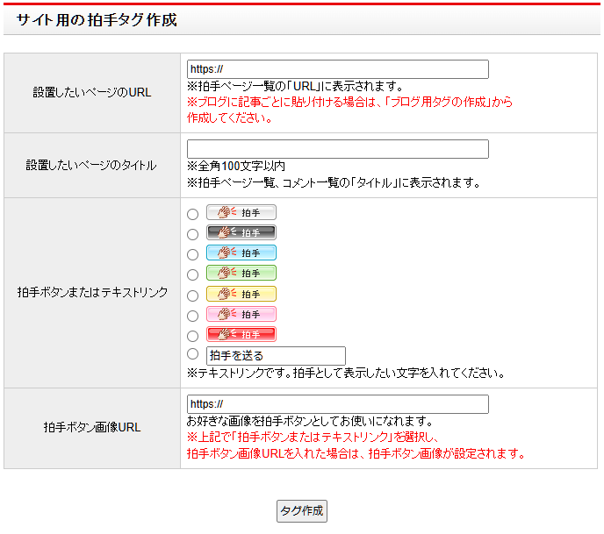Select the blue 拍手 button radio option
The width and height of the screenshot is (604, 534).
[x=192, y=254]
